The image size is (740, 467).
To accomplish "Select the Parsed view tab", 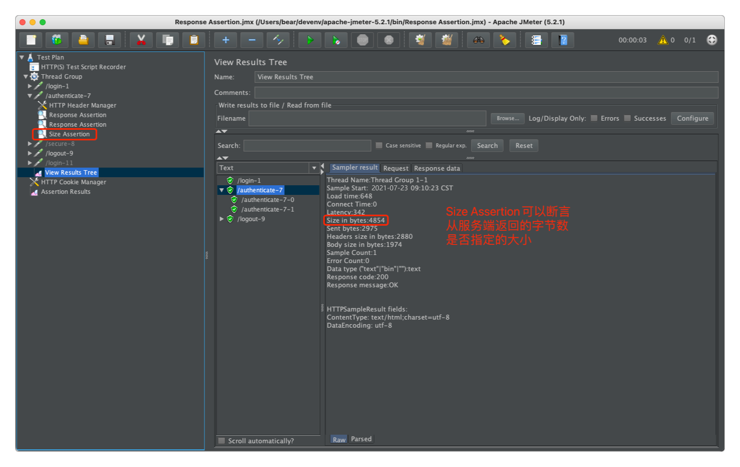I will [x=361, y=439].
